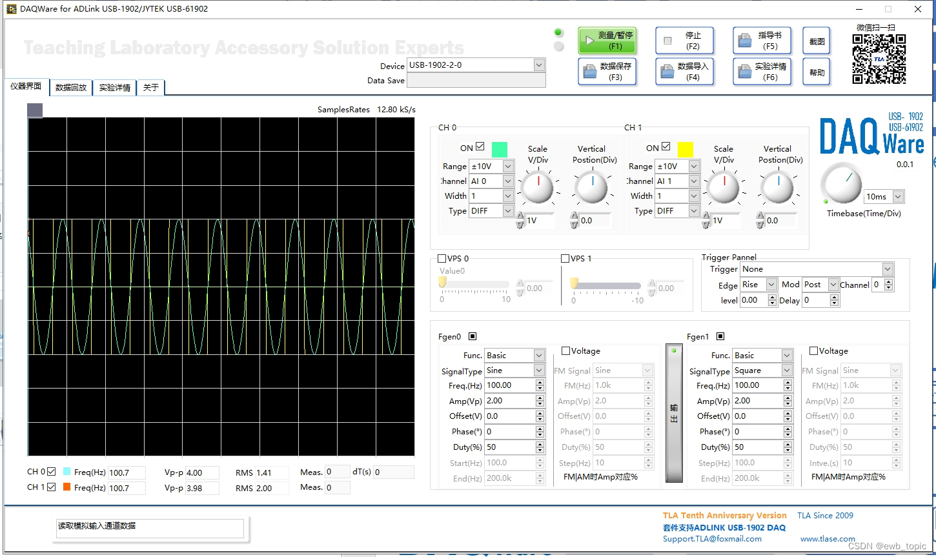Screen dimensions: 936x557
Task: Toggle the CH 0 ON checkbox
Action: tap(480, 147)
